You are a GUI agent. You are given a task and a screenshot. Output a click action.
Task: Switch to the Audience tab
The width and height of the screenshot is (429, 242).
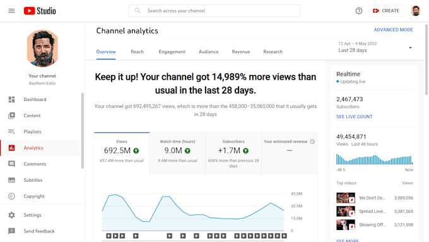click(208, 52)
